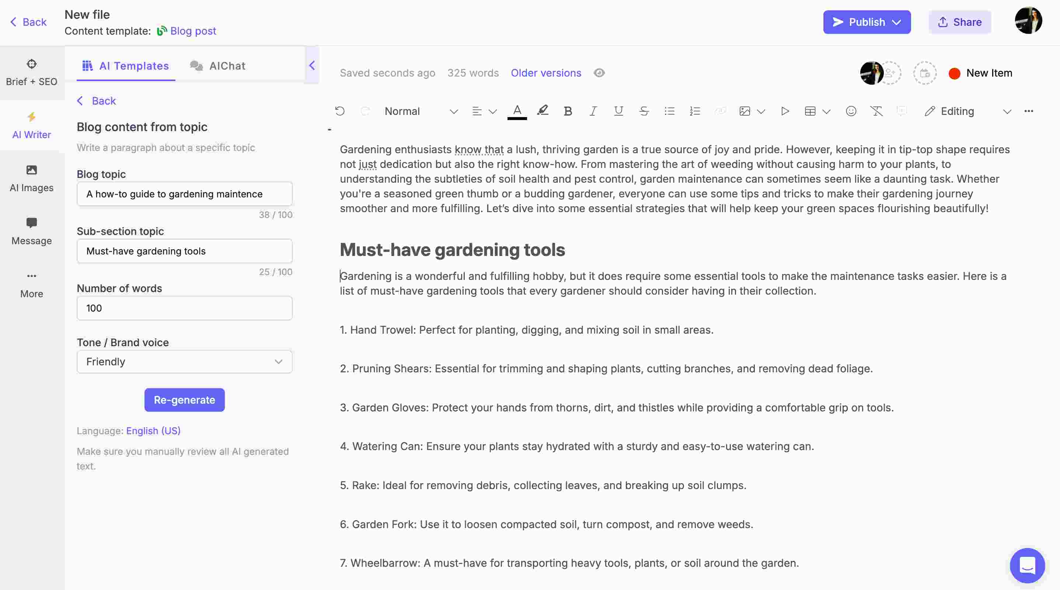This screenshot has width=1060, height=590.
Task: Open the Normal paragraph style dropdown
Action: tap(421, 112)
